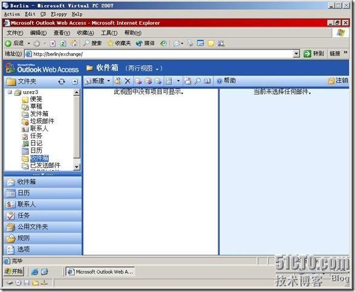Screen dimensions: 355x292
Task: Click the Reply All icon
Action: pyautogui.click(x=148, y=81)
